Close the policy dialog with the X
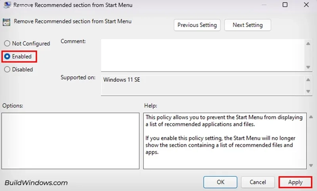Screen dimensions: 317x191 [306, 5]
